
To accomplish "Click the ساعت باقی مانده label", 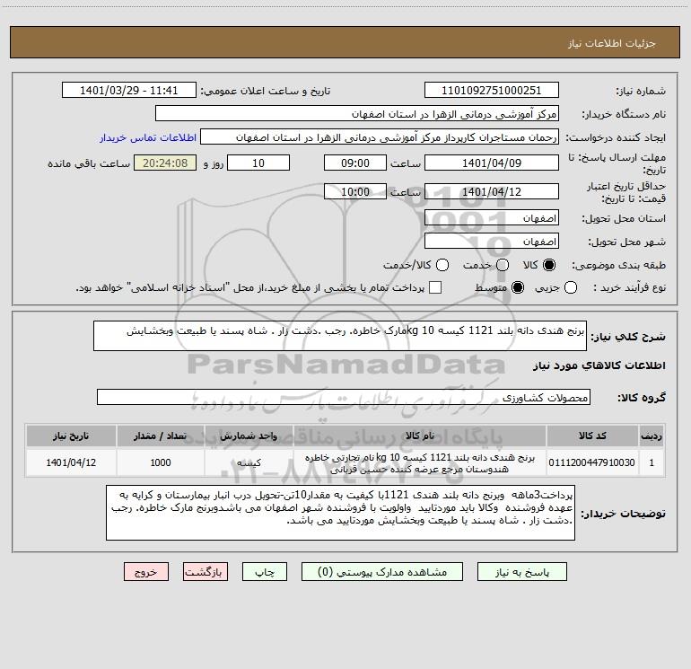I will (89, 163).
